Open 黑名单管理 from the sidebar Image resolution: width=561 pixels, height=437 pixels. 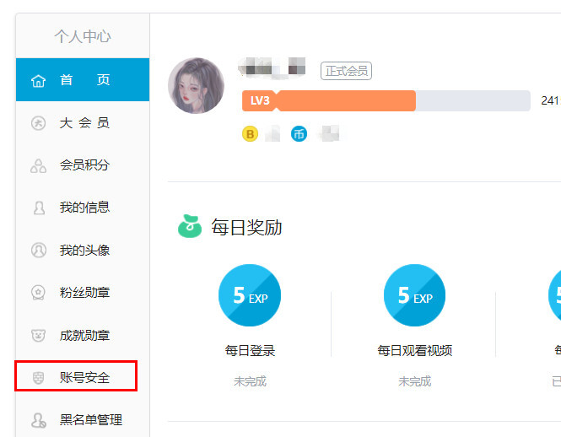90,420
